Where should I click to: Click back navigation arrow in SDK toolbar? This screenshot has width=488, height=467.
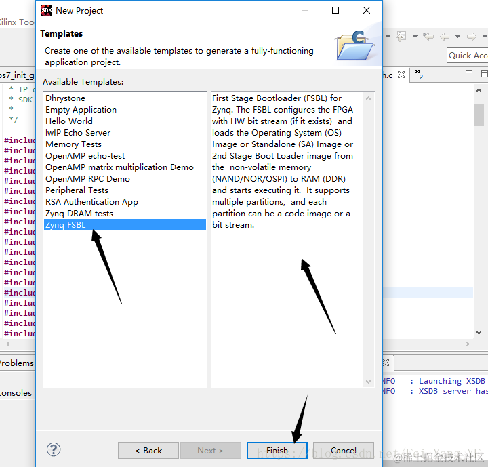pos(445,37)
